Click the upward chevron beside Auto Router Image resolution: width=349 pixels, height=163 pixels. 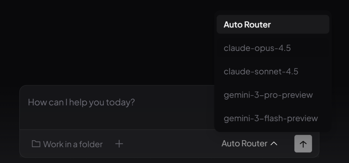tap(274, 144)
